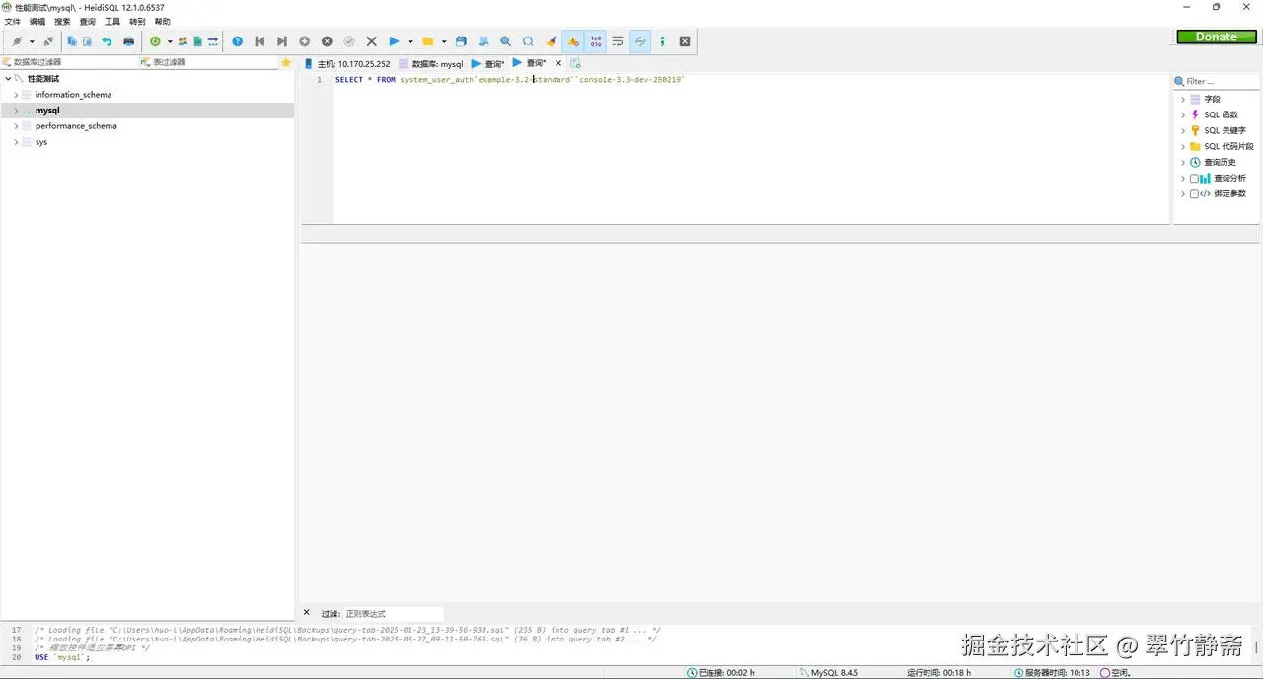Run the query with blue play icon
Viewport: 1263px width, 679px height.
[x=394, y=41]
